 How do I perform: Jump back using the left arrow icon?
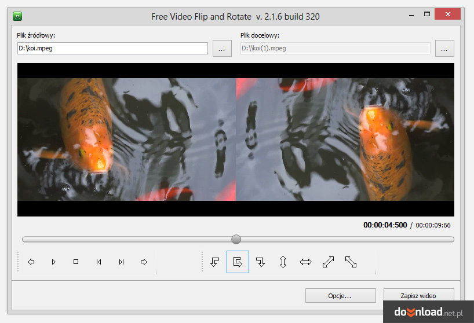point(31,262)
